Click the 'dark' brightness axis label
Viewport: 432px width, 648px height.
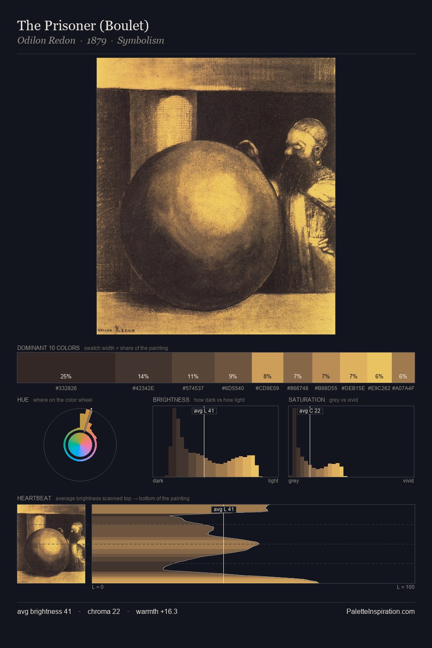point(158,481)
